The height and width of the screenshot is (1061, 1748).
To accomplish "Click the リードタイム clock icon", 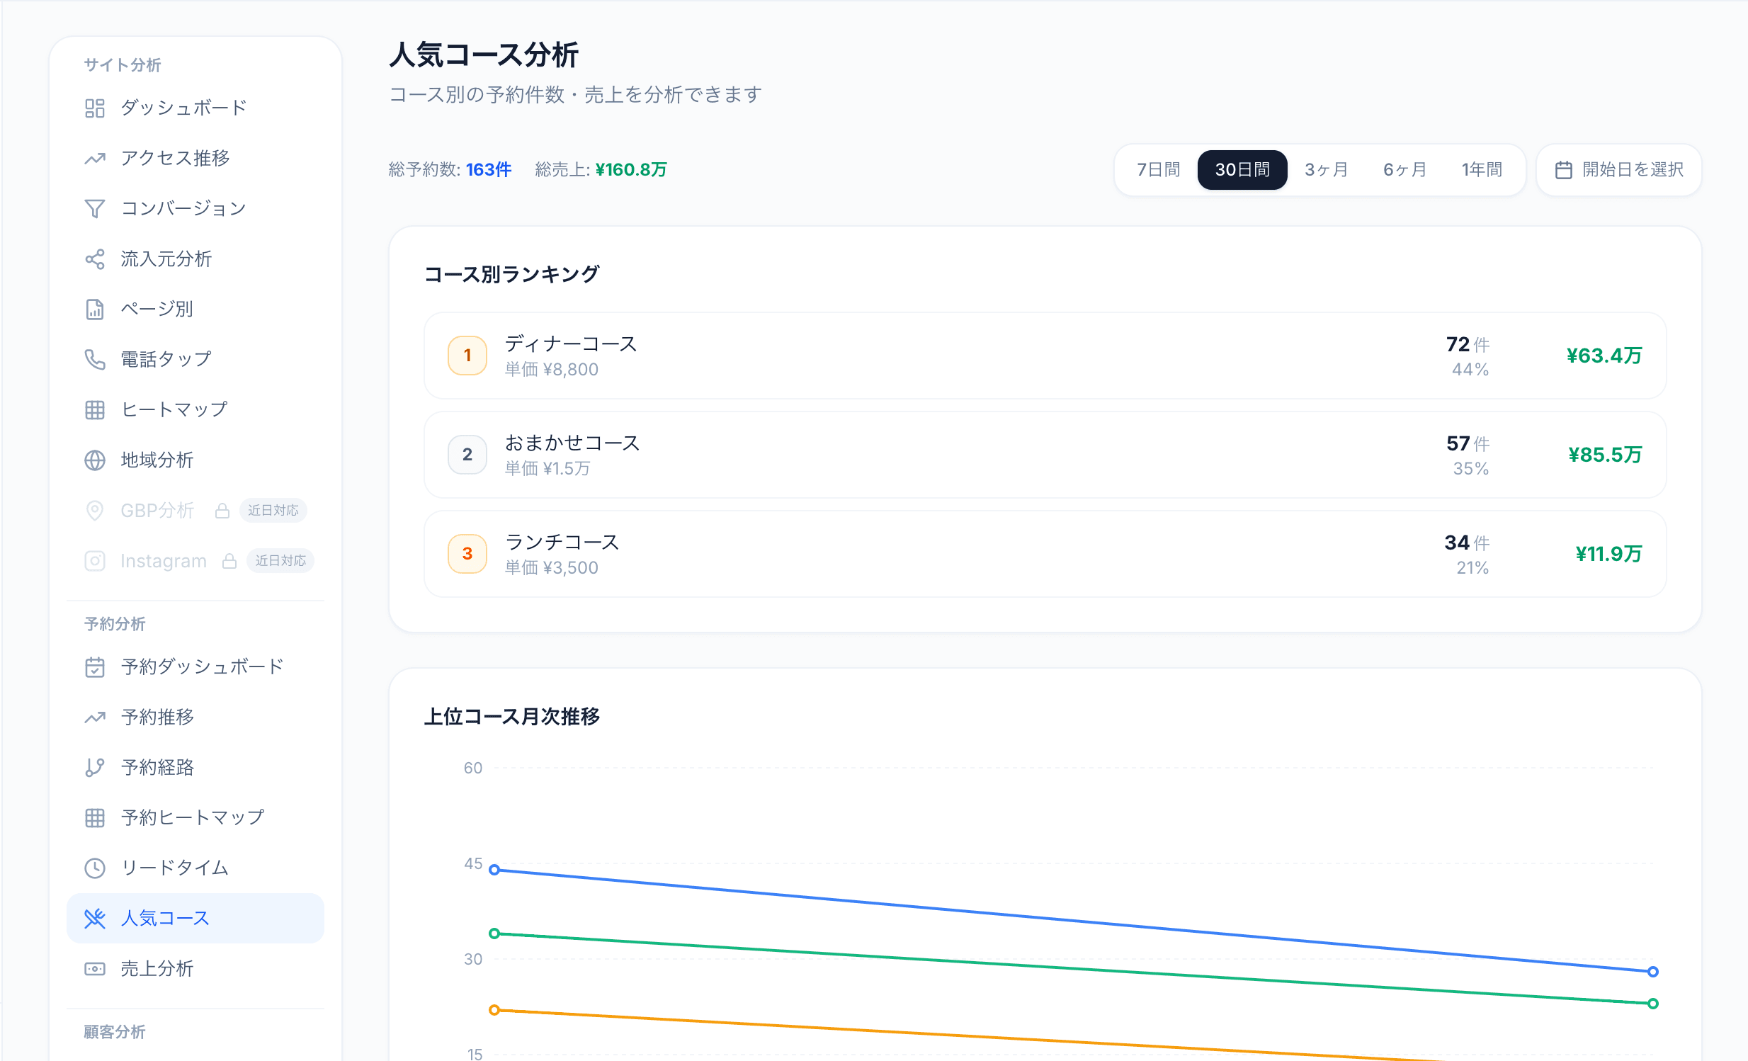I will [94, 868].
